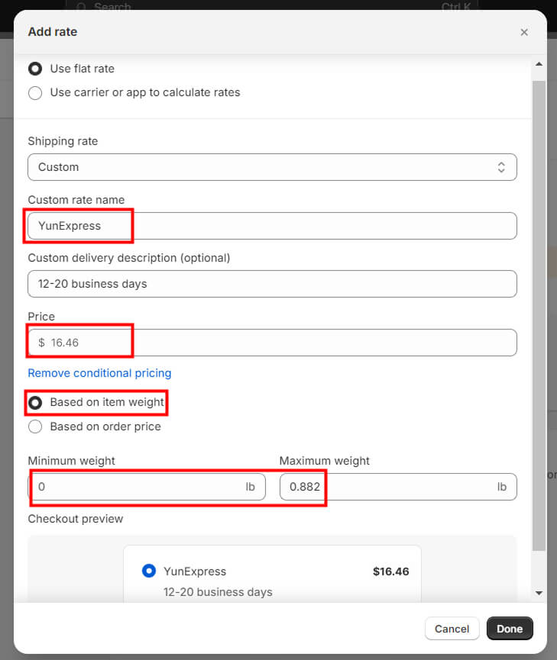557x660 pixels.
Task: Click the Minimum weight input field
Action: (x=147, y=487)
